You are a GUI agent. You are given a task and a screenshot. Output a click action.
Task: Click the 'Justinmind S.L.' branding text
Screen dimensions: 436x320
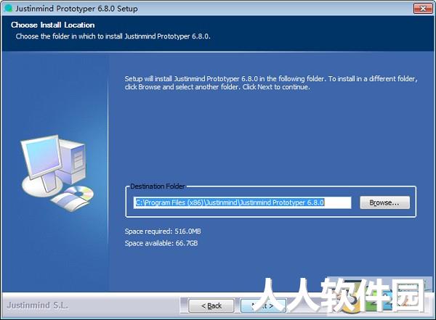(x=37, y=305)
